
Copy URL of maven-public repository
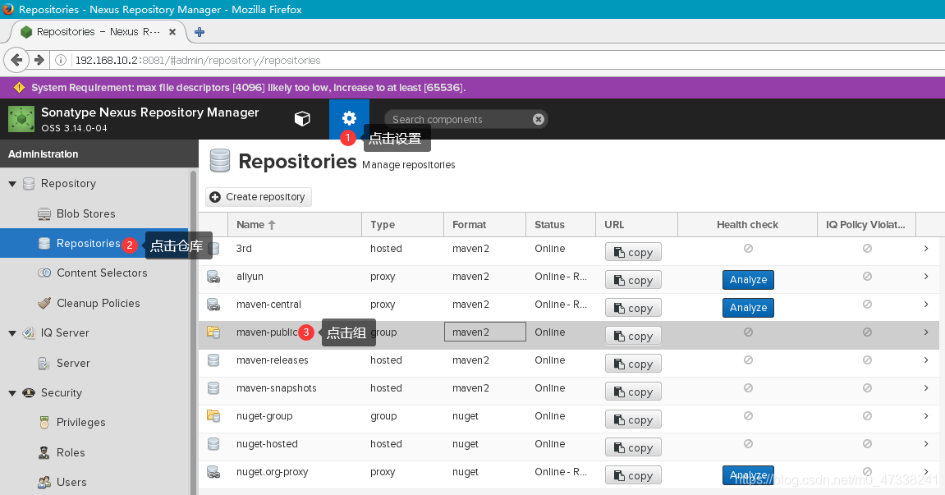(x=633, y=336)
